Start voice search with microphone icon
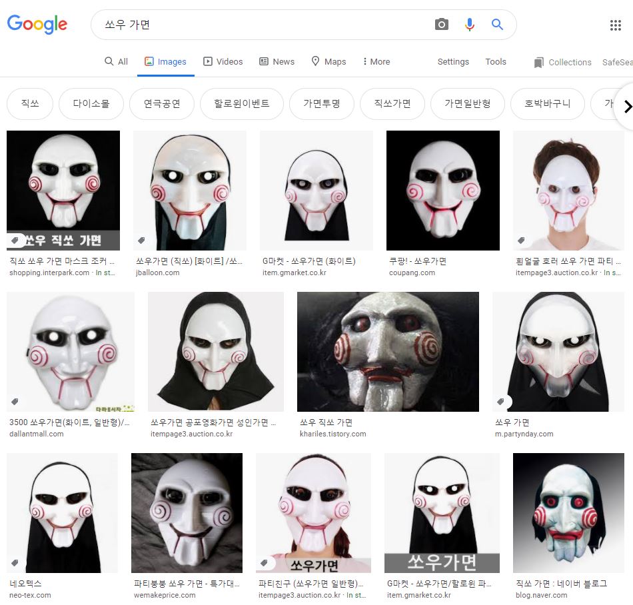The height and width of the screenshot is (605, 633). click(470, 25)
